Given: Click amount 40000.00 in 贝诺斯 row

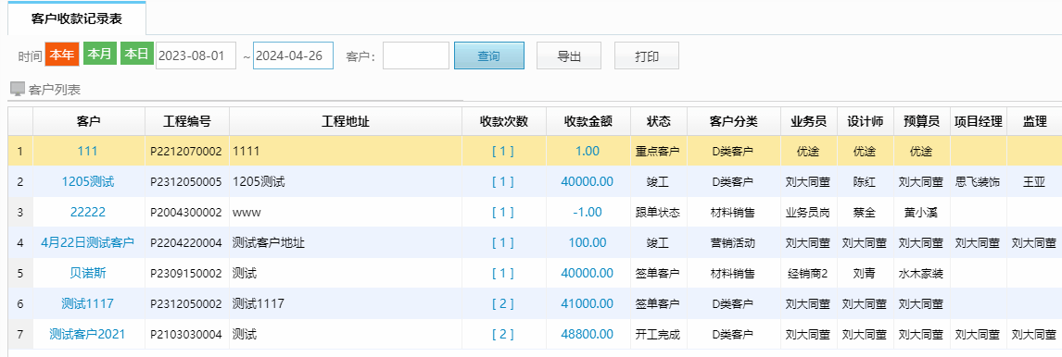Looking at the screenshot, I should [588, 273].
